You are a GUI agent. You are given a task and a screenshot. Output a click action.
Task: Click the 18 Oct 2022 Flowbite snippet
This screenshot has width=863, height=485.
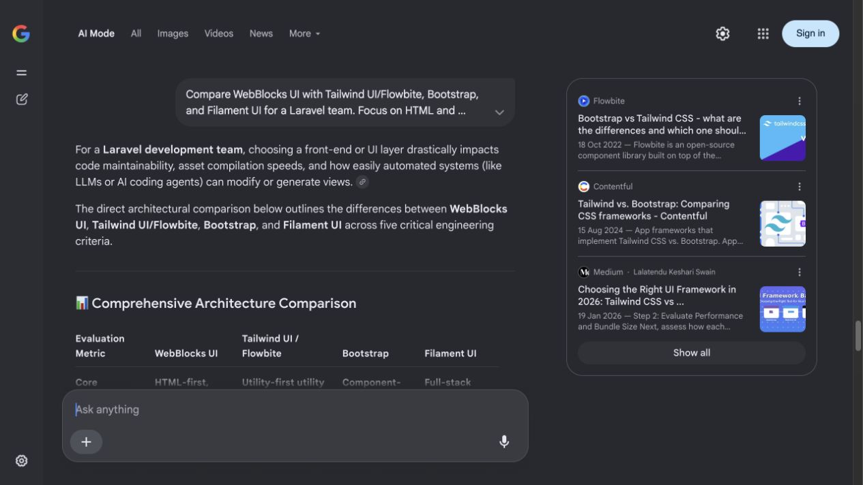pyautogui.click(x=656, y=150)
